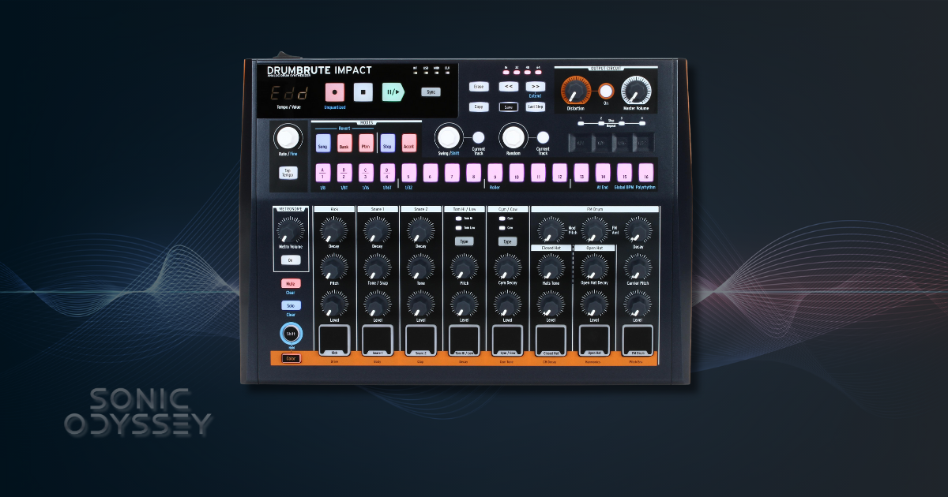
Task: Click the Last Step button
Action: (535, 106)
